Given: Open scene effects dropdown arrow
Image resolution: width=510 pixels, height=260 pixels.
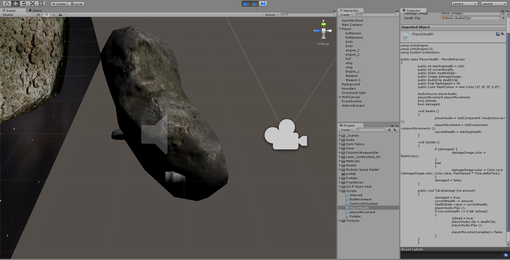Looking at the screenshot, I should [65, 15].
